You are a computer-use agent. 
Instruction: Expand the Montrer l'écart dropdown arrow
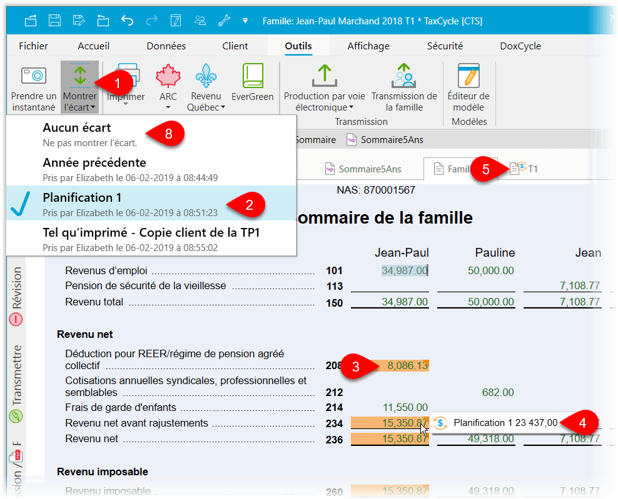tap(93, 107)
